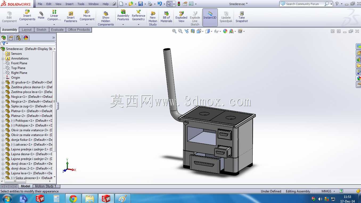Open the Insert menu

coord(69,4)
